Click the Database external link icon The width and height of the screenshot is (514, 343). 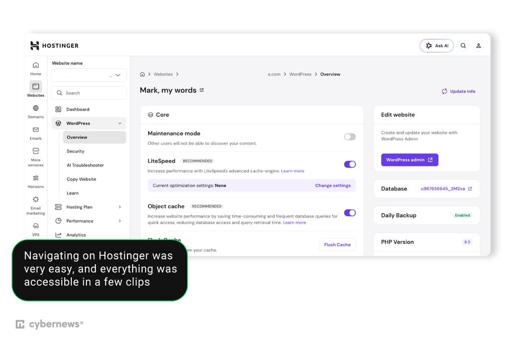click(470, 189)
